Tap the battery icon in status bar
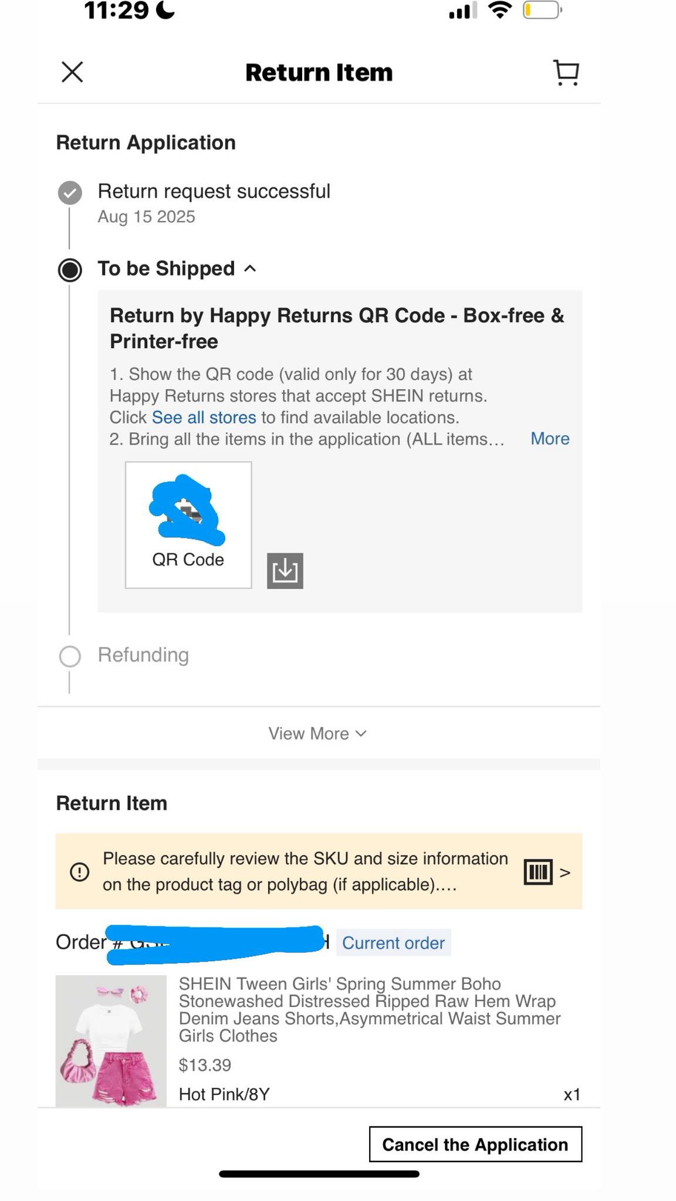 (x=542, y=10)
